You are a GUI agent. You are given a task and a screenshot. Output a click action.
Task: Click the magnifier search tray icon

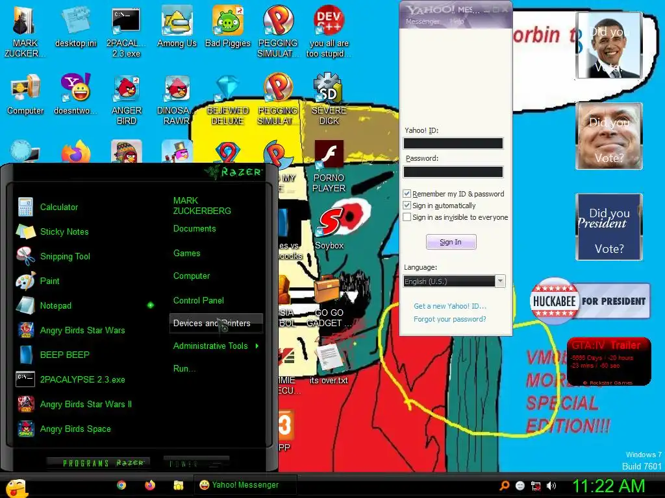505,486
